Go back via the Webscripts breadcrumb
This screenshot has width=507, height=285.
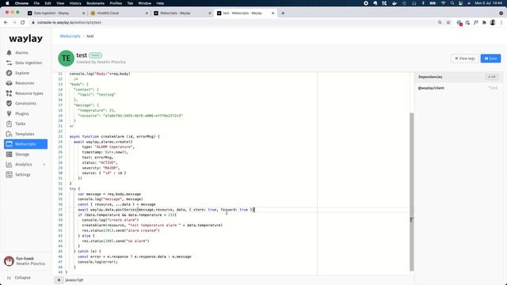[x=71, y=36]
